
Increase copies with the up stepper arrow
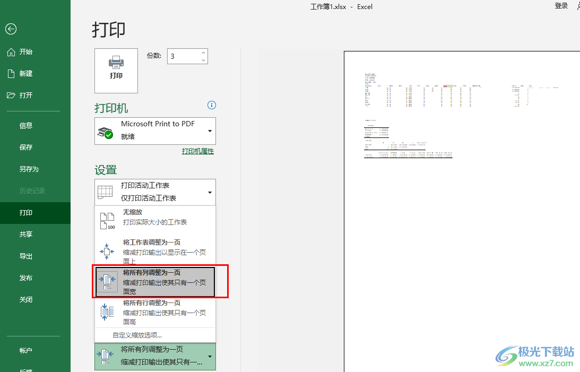tap(203, 53)
